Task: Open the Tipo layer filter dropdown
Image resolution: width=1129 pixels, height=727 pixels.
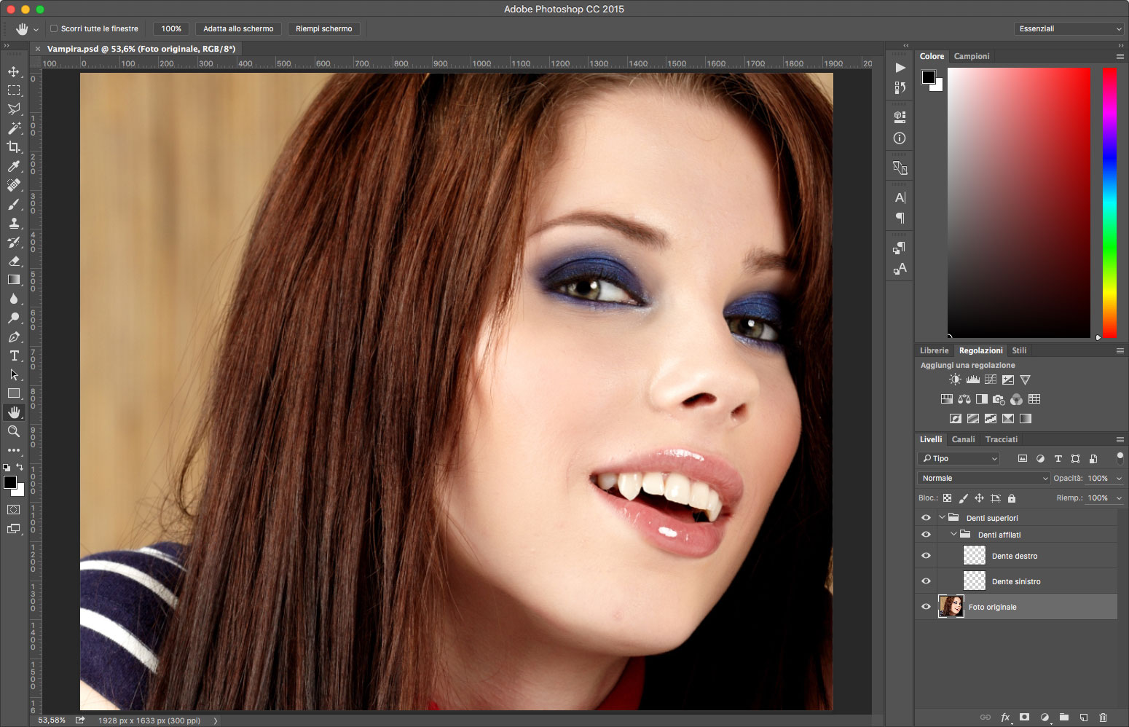Action: pos(959,458)
